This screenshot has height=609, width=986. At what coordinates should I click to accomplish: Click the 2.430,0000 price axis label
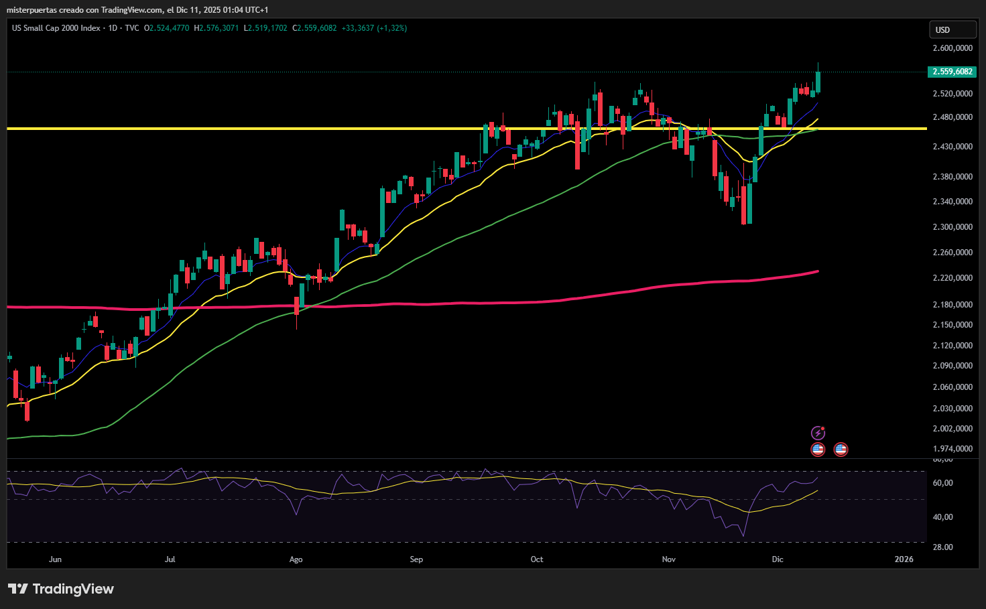point(952,147)
